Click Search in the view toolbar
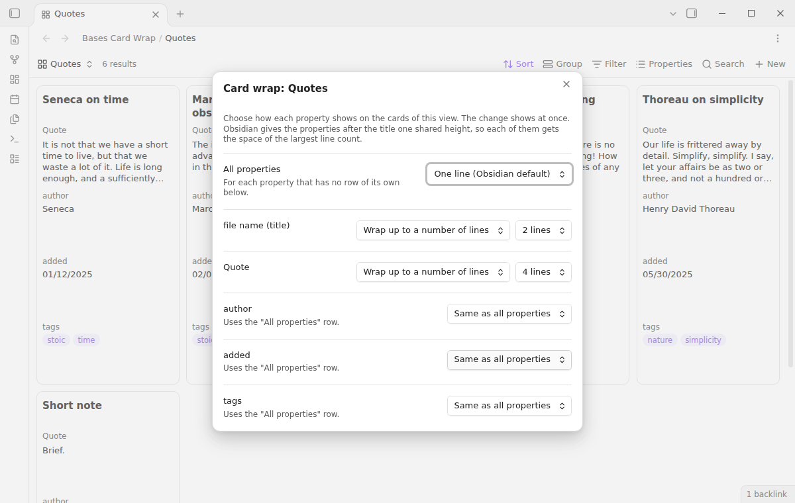 pyautogui.click(x=723, y=64)
